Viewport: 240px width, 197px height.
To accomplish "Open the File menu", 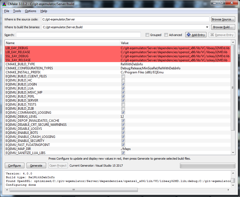I will point(7,11).
